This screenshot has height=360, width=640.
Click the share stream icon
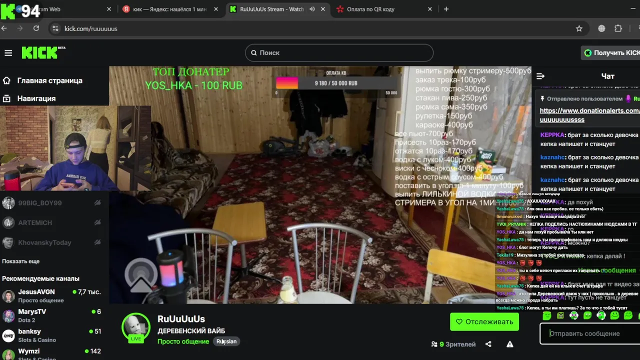click(x=488, y=344)
